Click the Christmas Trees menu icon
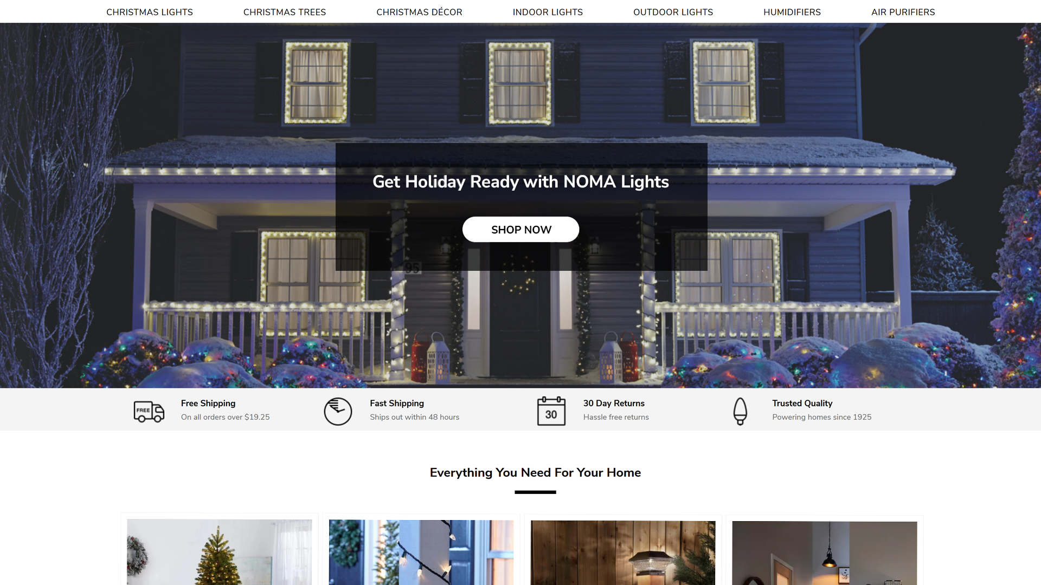The width and height of the screenshot is (1041, 585). click(284, 11)
